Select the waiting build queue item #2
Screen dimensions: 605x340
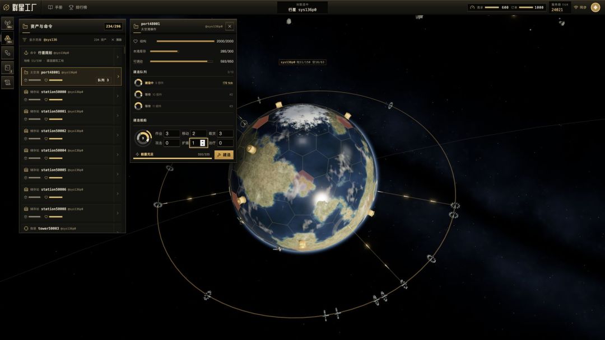pos(183,95)
